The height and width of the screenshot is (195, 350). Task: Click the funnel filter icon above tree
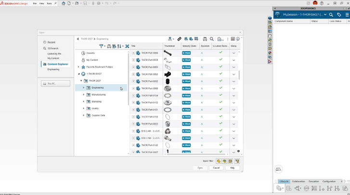(101, 46)
